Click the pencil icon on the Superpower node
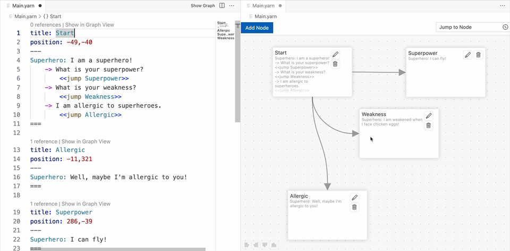 [x=467, y=55]
